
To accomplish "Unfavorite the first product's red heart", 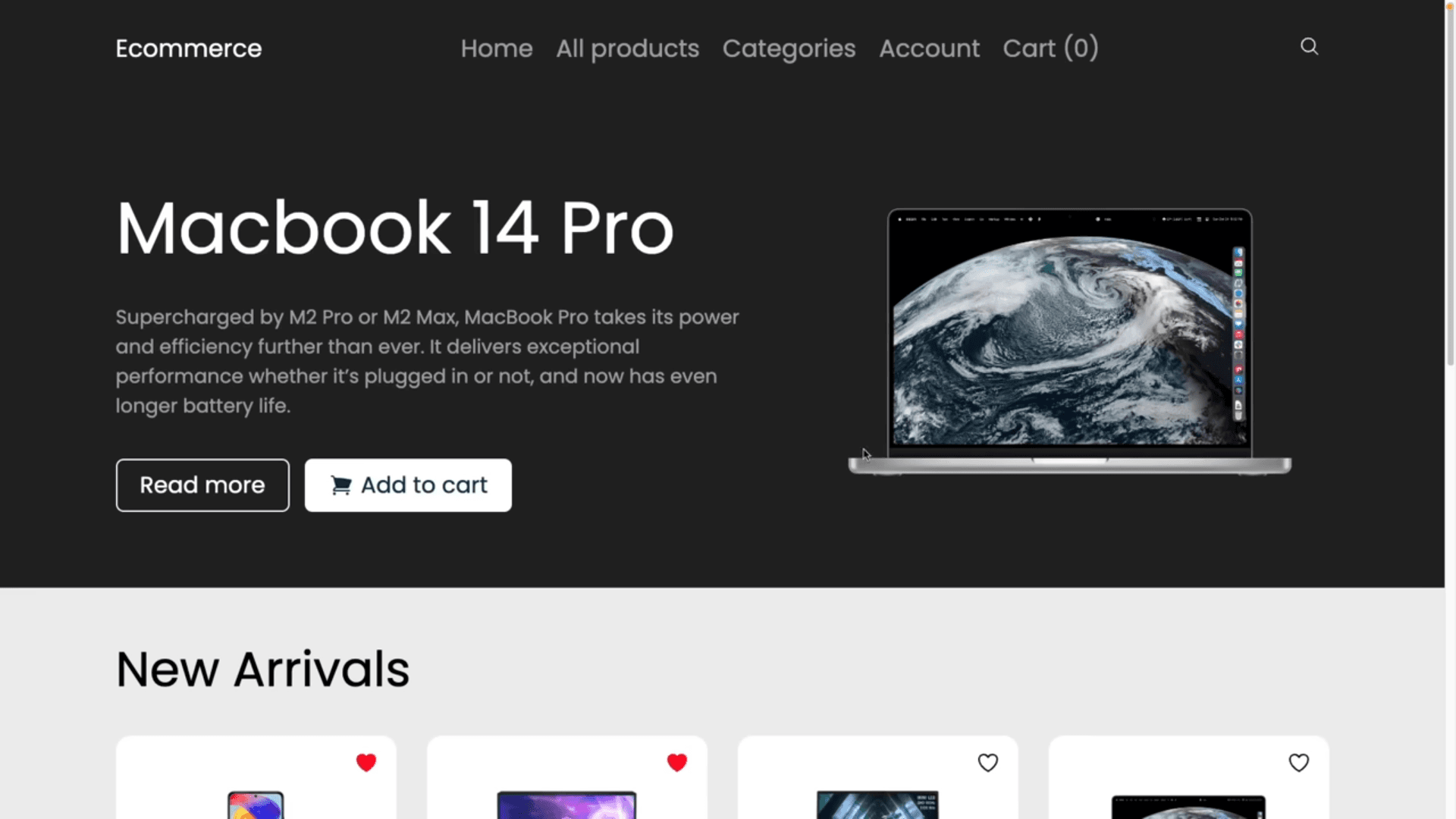I will 366,762.
